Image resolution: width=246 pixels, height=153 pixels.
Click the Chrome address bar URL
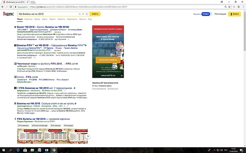[79, 7]
